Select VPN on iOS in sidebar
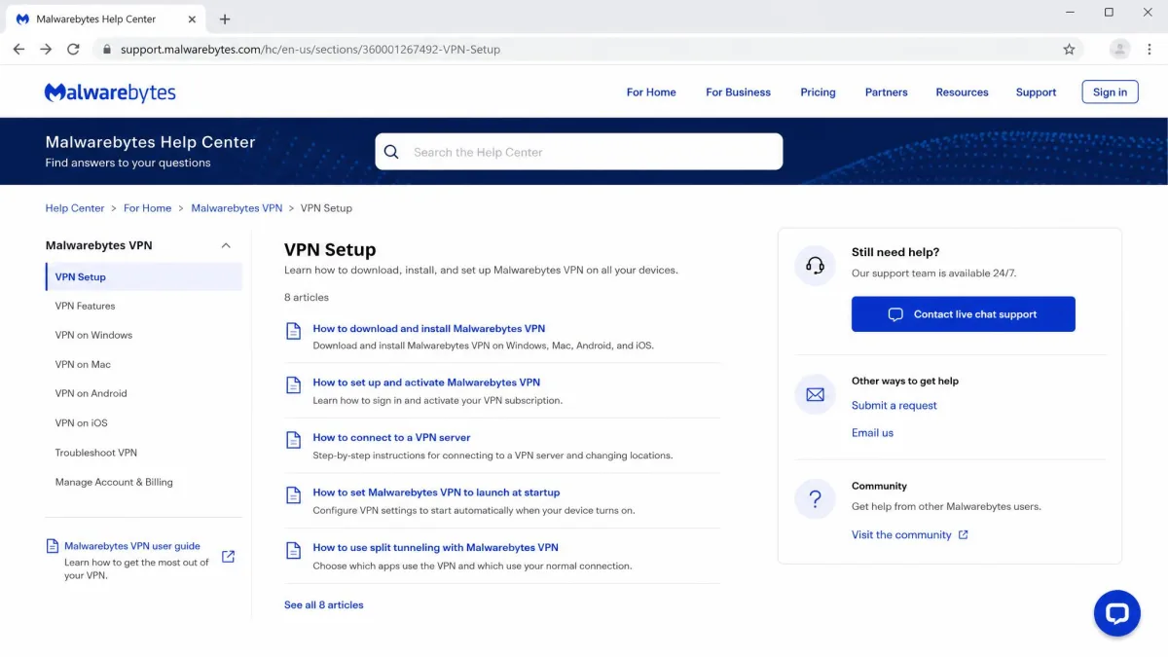1168x657 pixels. 81,422
